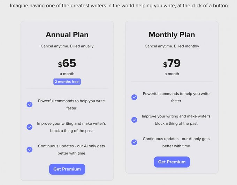This screenshot has height=185, width=237.
Task: Click Get Premium under Monthly Plan
Action: point(172,162)
